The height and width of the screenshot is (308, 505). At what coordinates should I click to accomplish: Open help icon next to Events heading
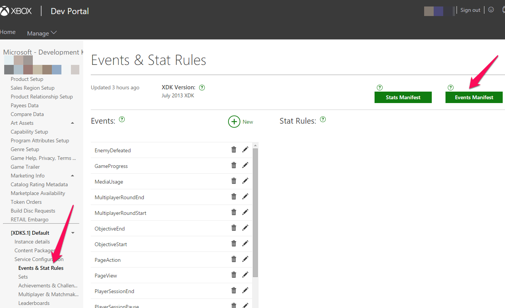(x=122, y=119)
